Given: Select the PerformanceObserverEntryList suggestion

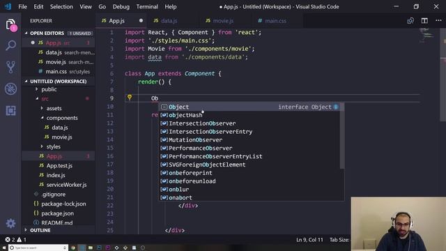Looking at the screenshot, I should coord(250,156).
